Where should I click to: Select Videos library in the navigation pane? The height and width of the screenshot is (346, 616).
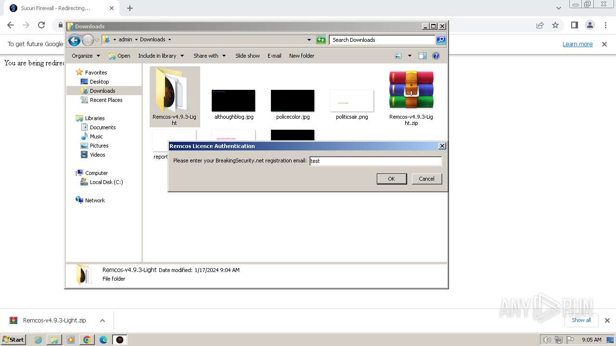pyautogui.click(x=97, y=155)
